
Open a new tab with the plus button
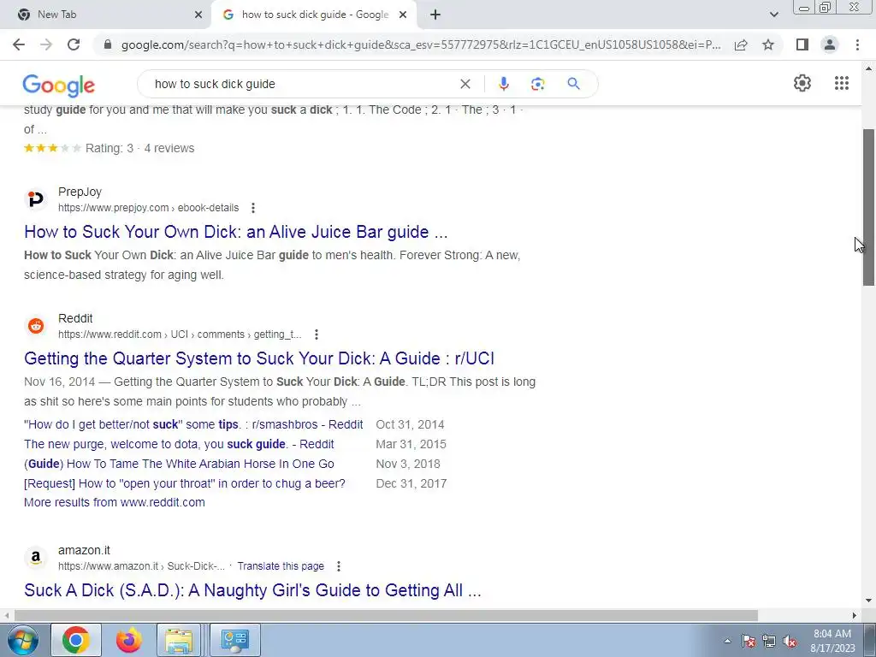pos(435,15)
